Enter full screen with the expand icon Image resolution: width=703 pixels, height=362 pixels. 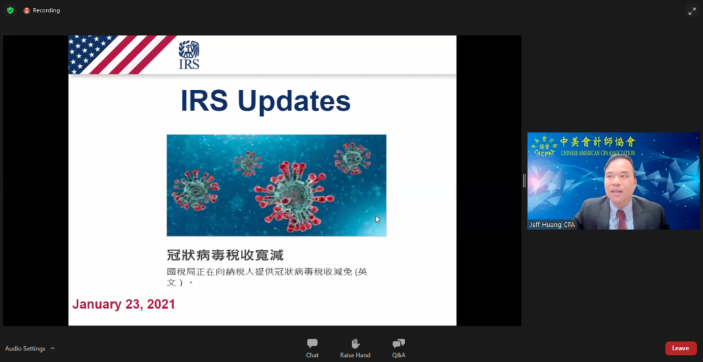pyautogui.click(x=692, y=11)
